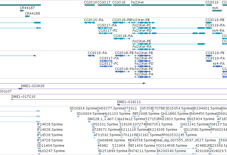
Task: Click the RH74211.5prime label
Action: click(142, 151)
